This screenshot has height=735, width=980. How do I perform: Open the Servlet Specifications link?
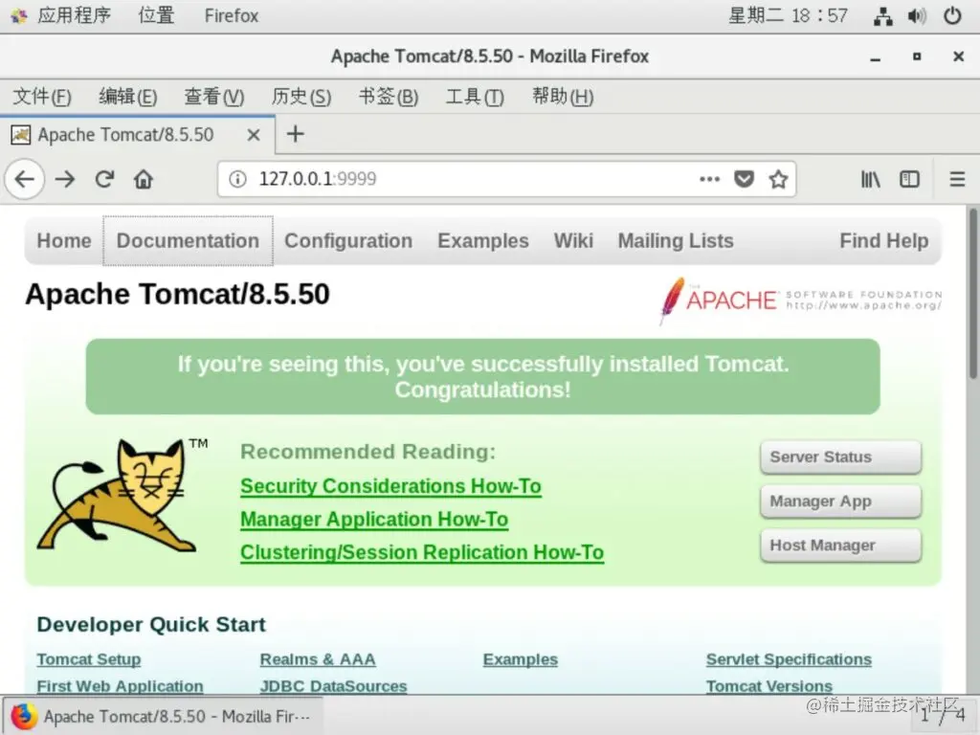(789, 659)
